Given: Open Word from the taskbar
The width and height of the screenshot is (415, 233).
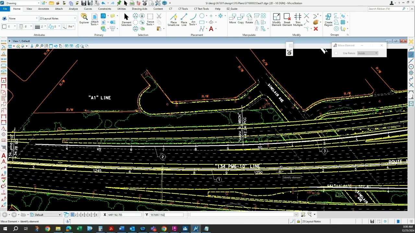Looking at the screenshot, I should tap(122, 229).
